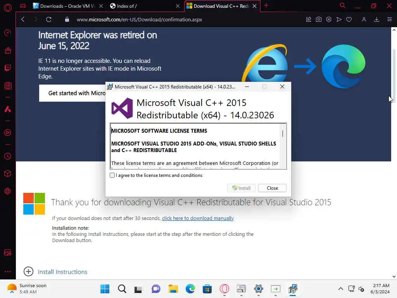This screenshot has height=298, width=397.
Task: Click the send/flow arrow icon
Action: tap(339, 19)
